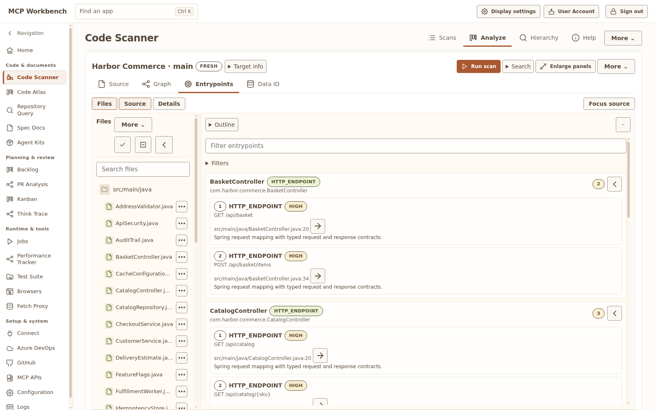Click the deselect box icon in Files
This screenshot has width=656, height=410.
(x=143, y=145)
